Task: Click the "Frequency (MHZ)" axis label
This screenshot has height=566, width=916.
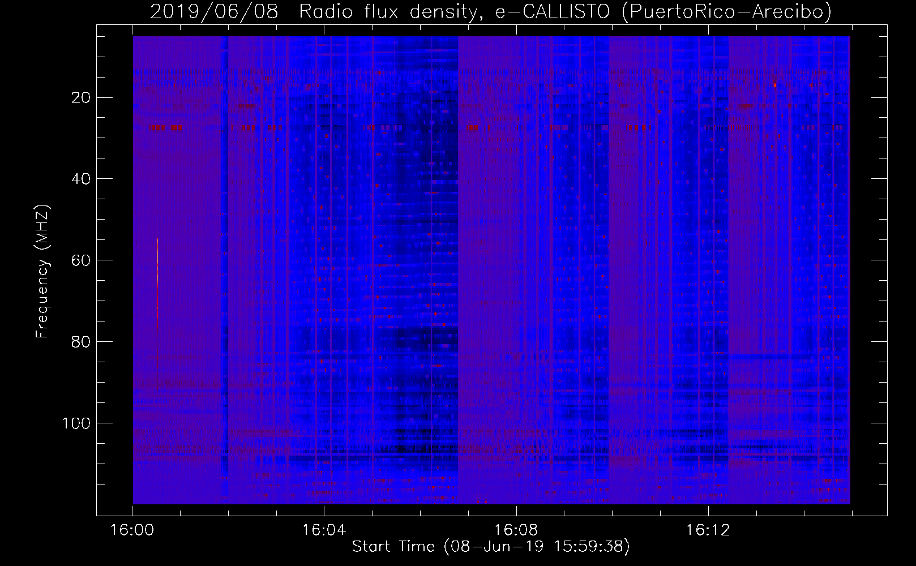Action: (43, 272)
